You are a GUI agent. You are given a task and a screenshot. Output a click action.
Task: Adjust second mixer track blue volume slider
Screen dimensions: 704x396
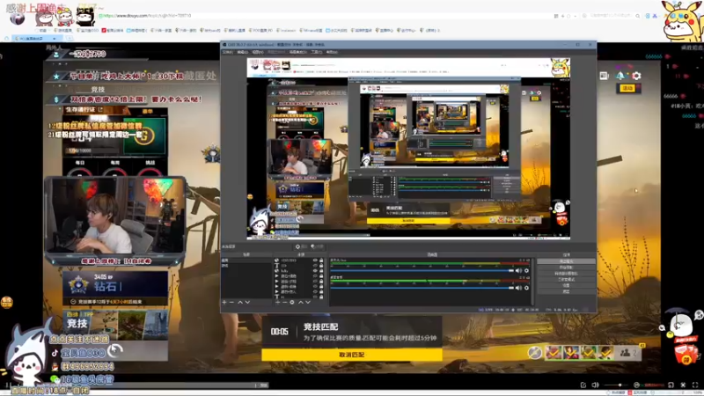[422, 288]
